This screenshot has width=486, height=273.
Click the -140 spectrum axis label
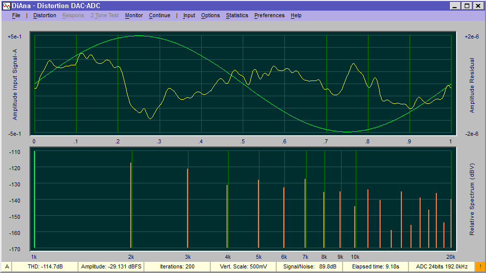tap(15, 201)
